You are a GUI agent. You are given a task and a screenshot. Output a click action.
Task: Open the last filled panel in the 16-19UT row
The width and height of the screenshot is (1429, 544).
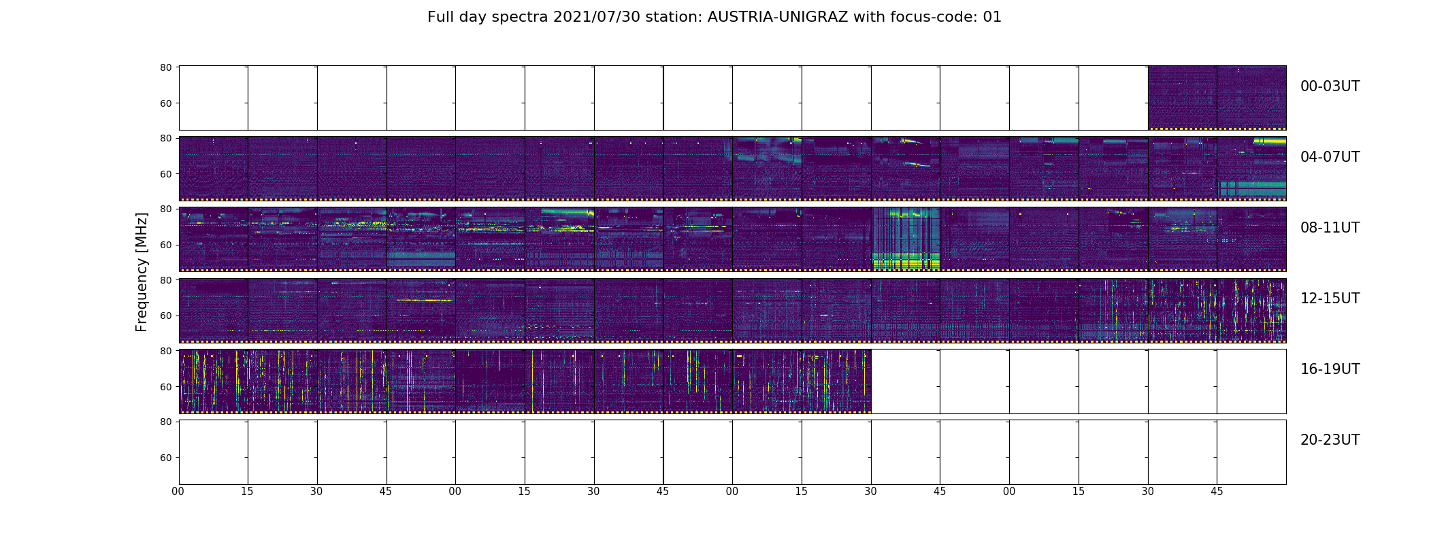point(836,381)
